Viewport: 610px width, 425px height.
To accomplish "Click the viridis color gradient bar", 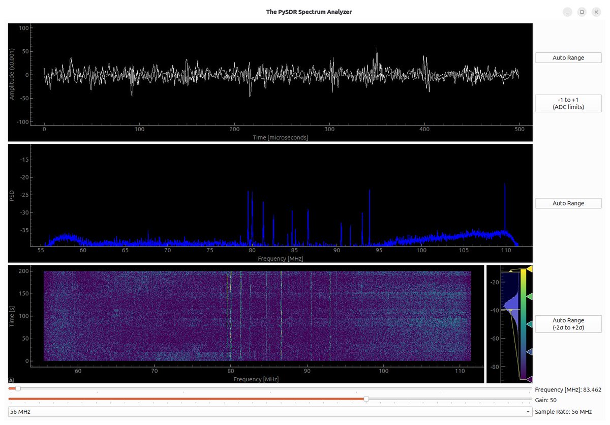I will coord(523,324).
